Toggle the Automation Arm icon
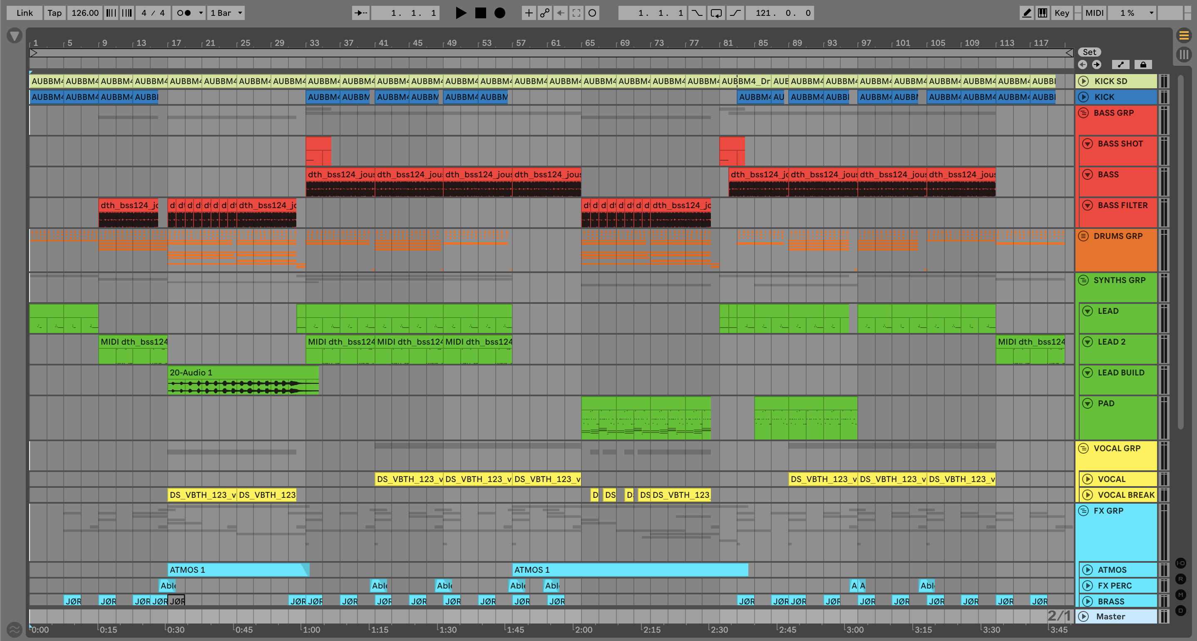This screenshot has height=641, width=1197. 544,13
